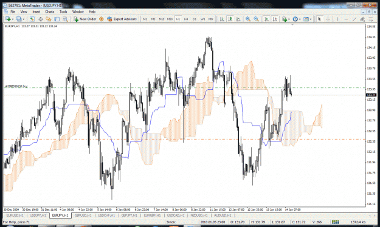Switch to D1 timeframe
This screenshot has height=227, width=380.
(195, 19)
